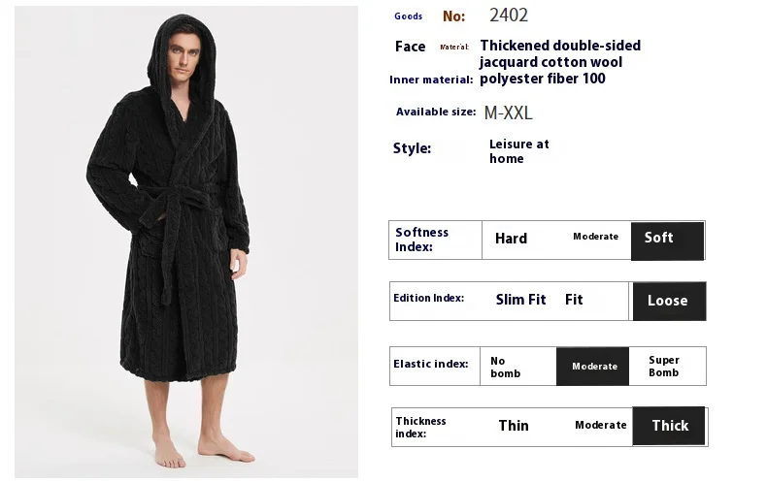Click the Softness Index label
Viewport: 767px width, 482px height.
[421, 240]
